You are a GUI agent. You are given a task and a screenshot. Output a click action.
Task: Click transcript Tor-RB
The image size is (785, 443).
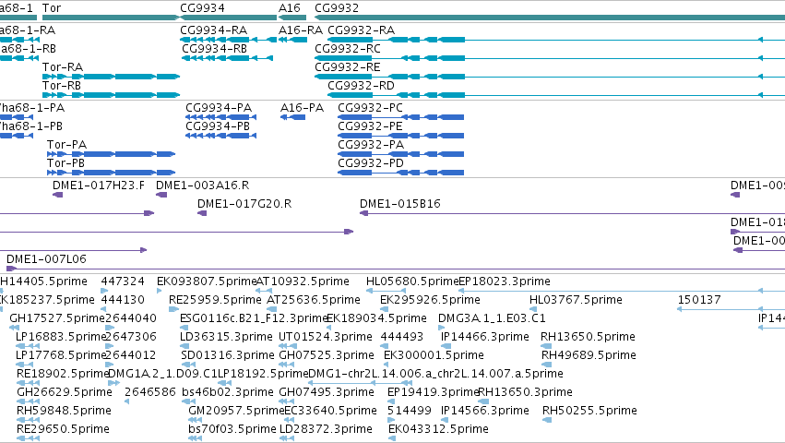click(x=62, y=86)
